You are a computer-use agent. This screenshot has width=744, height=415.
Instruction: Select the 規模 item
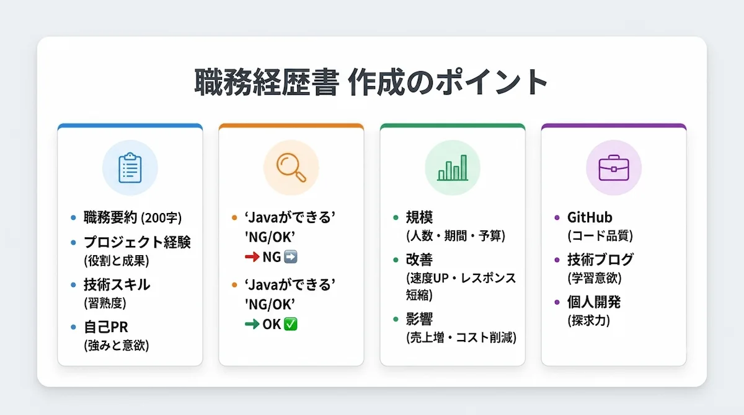pos(420,217)
